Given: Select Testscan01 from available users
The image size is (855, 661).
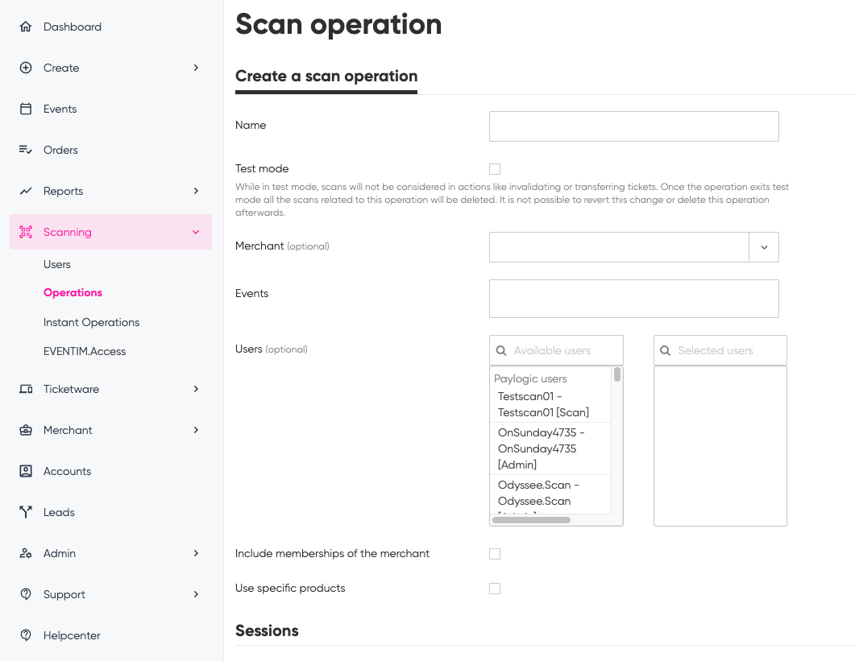Looking at the screenshot, I should [543, 404].
